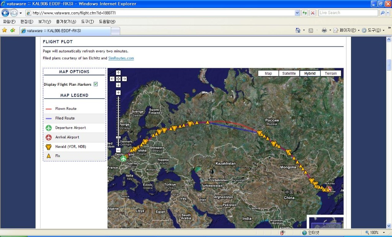Click the map zoom in plus button

(x=118, y=93)
